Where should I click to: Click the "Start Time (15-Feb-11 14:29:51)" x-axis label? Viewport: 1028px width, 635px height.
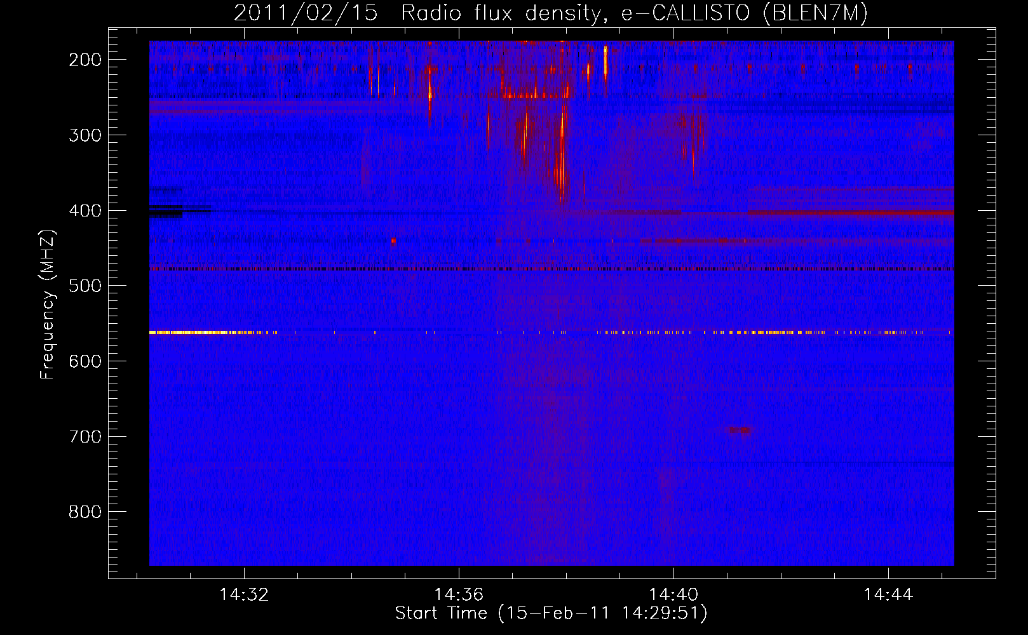click(551, 613)
